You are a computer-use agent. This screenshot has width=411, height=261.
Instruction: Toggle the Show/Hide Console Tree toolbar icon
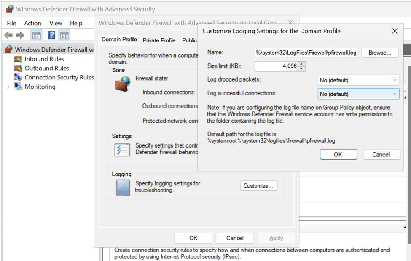coord(36,35)
